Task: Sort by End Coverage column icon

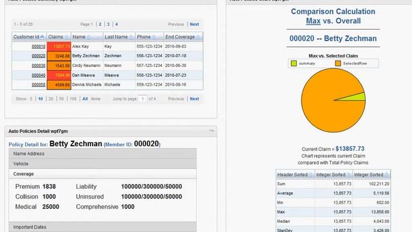Action: tap(198, 37)
